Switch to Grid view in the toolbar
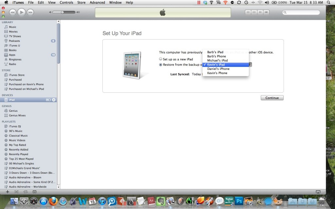The image size is (335, 209). (259, 12)
